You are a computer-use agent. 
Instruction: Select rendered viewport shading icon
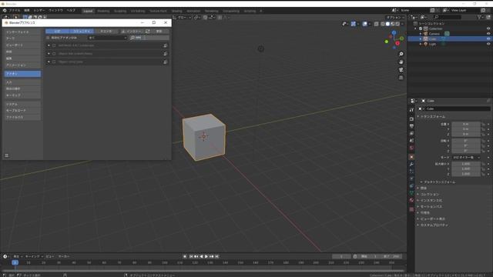(x=397, y=24)
